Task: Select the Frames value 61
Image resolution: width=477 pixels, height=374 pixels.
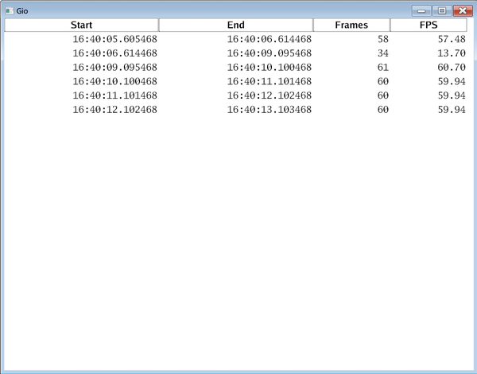Action: click(x=383, y=67)
